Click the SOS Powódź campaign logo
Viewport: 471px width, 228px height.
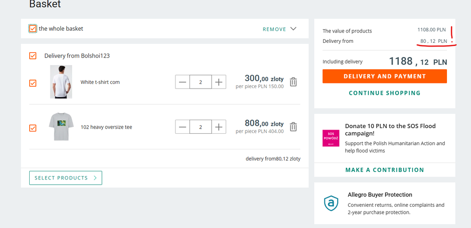(x=331, y=138)
